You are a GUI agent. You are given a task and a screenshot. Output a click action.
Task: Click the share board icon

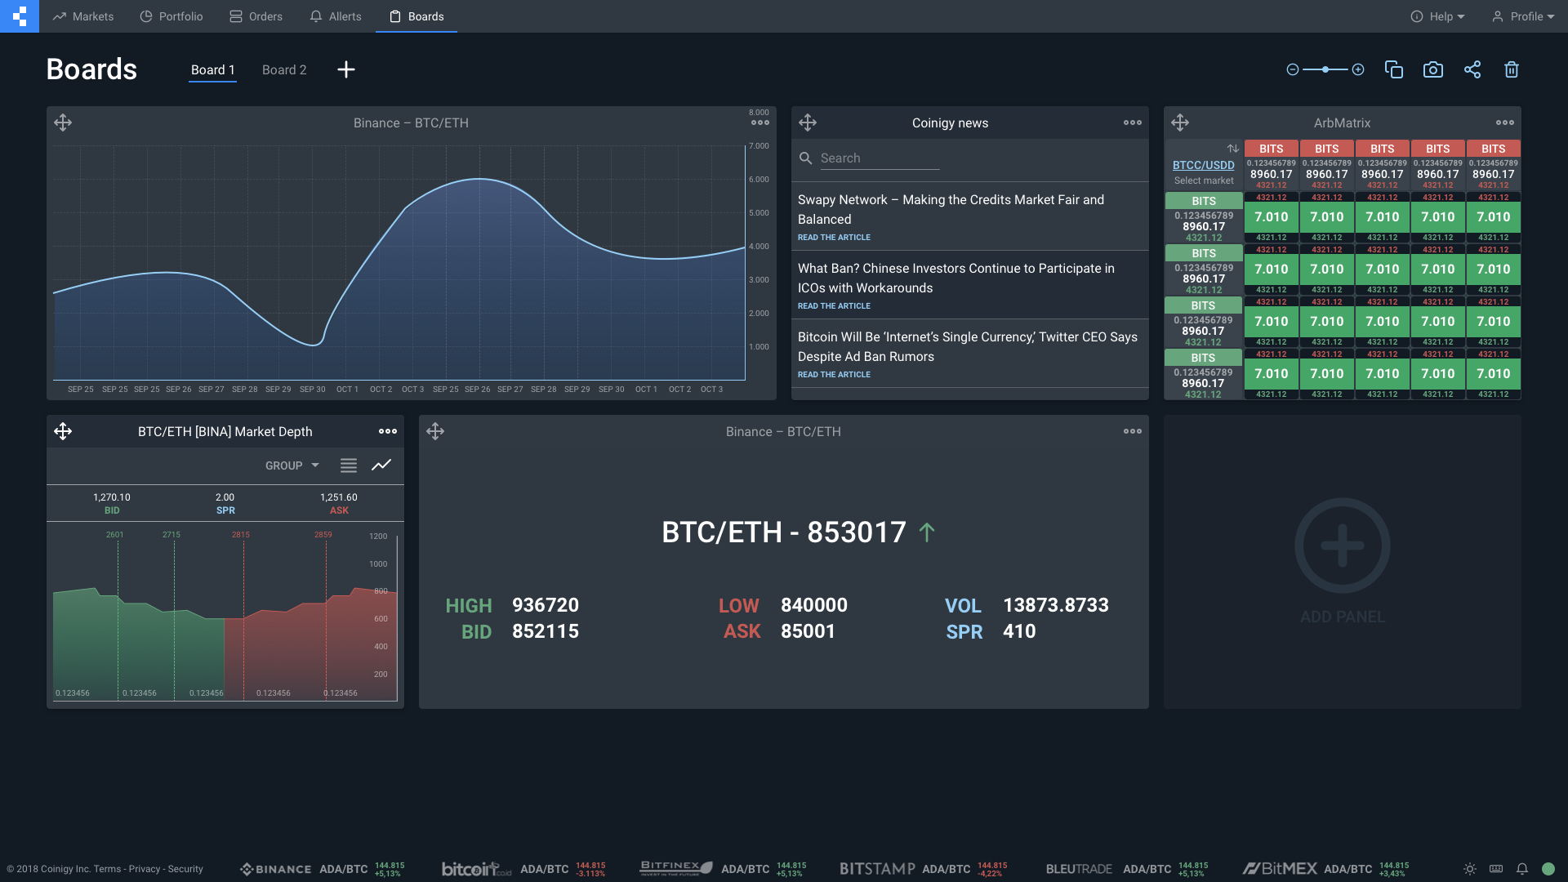click(x=1472, y=69)
